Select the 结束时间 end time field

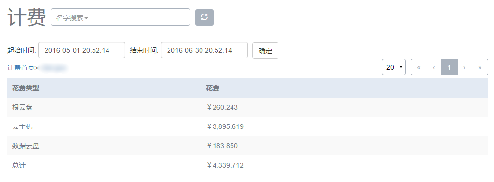(204, 50)
